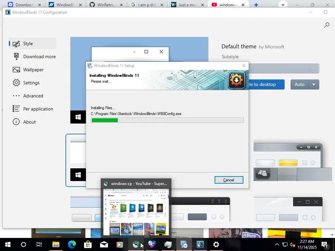Select the light style thumbnail with dark caption buttons
This screenshot has width=335, height=251.
coord(288,209)
